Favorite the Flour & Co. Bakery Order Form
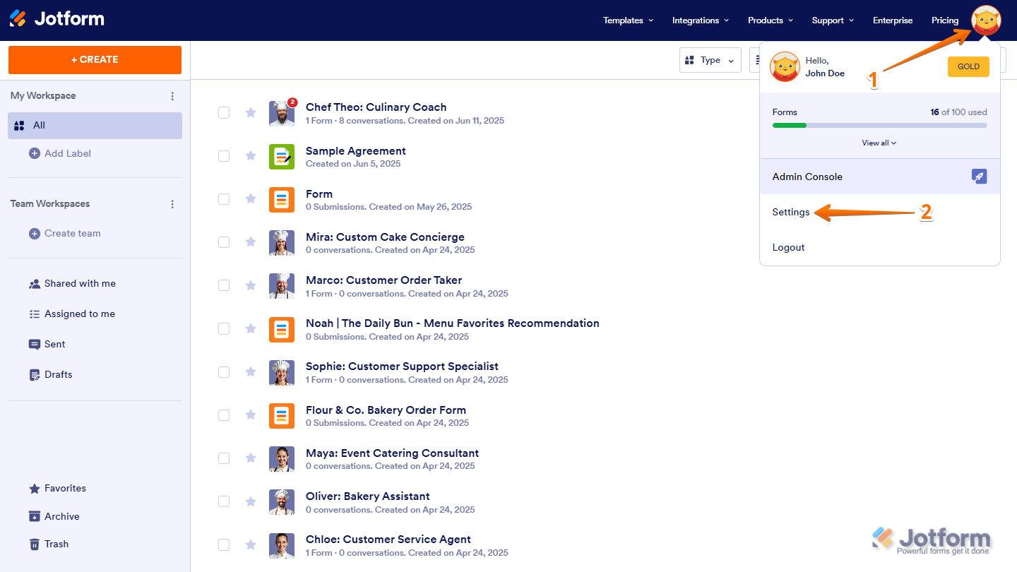This screenshot has width=1017, height=572. 251,415
